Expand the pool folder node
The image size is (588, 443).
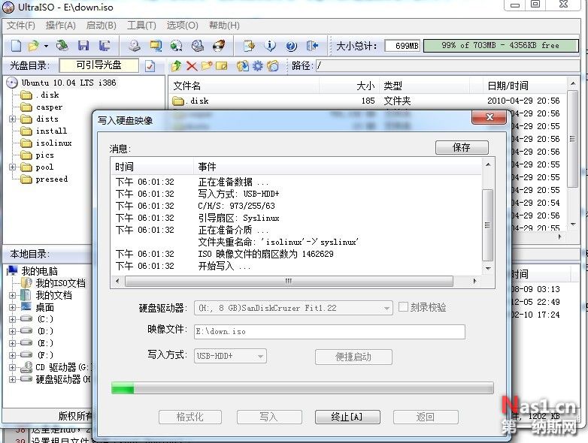(x=12, y=167)
